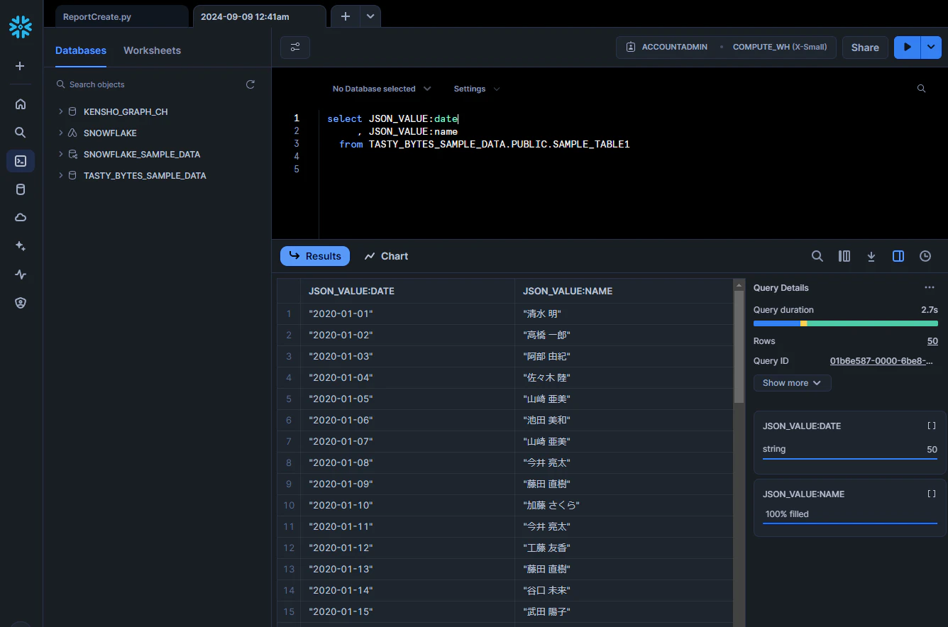This screenshot has width=948, height=627.
Task: Select the Results tab
Action: (x=315, y=256)
